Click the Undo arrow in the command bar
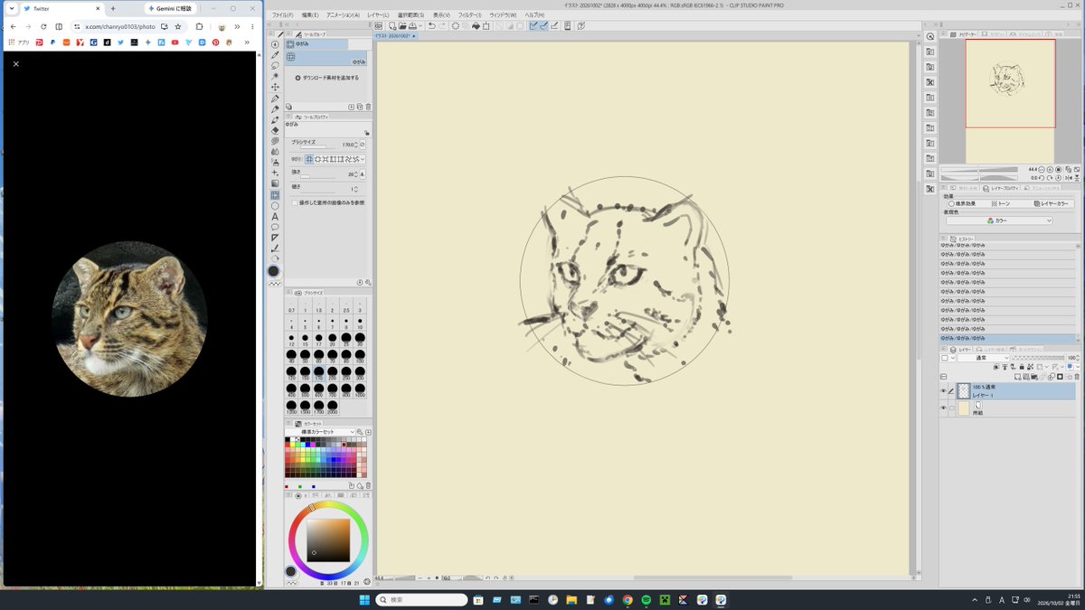Screen dimensions: 1085x610 [x=431, y=26]
